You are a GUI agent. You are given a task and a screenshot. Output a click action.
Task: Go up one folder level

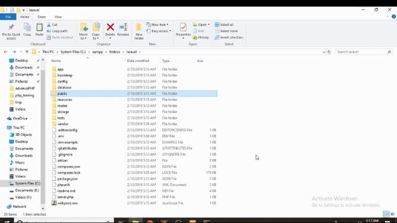pos(27,52)
